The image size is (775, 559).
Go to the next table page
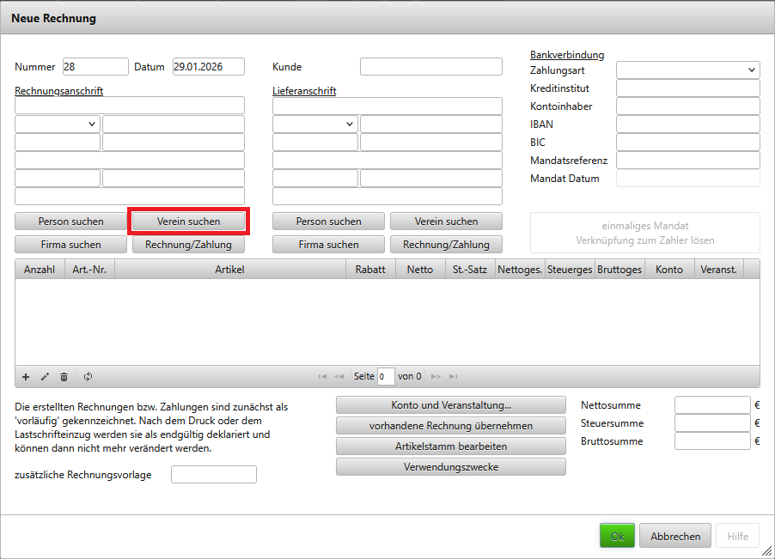click(436, 377)
